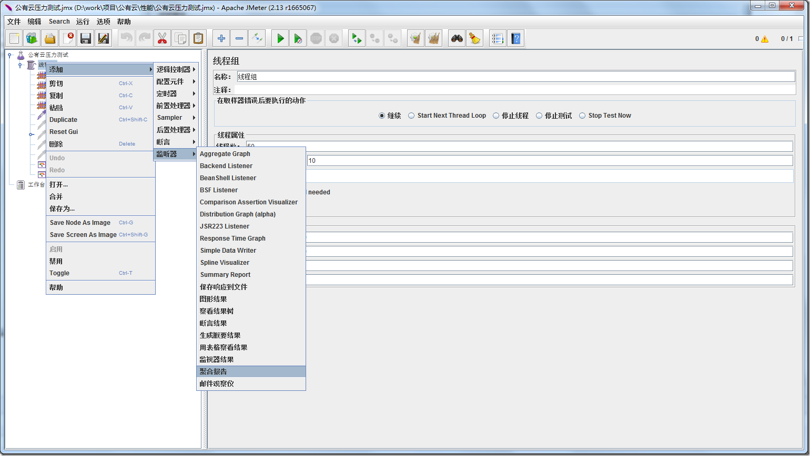Click Start no pauses icon
This screenshot has width=810, height=456.
click(x=298, y=38)
